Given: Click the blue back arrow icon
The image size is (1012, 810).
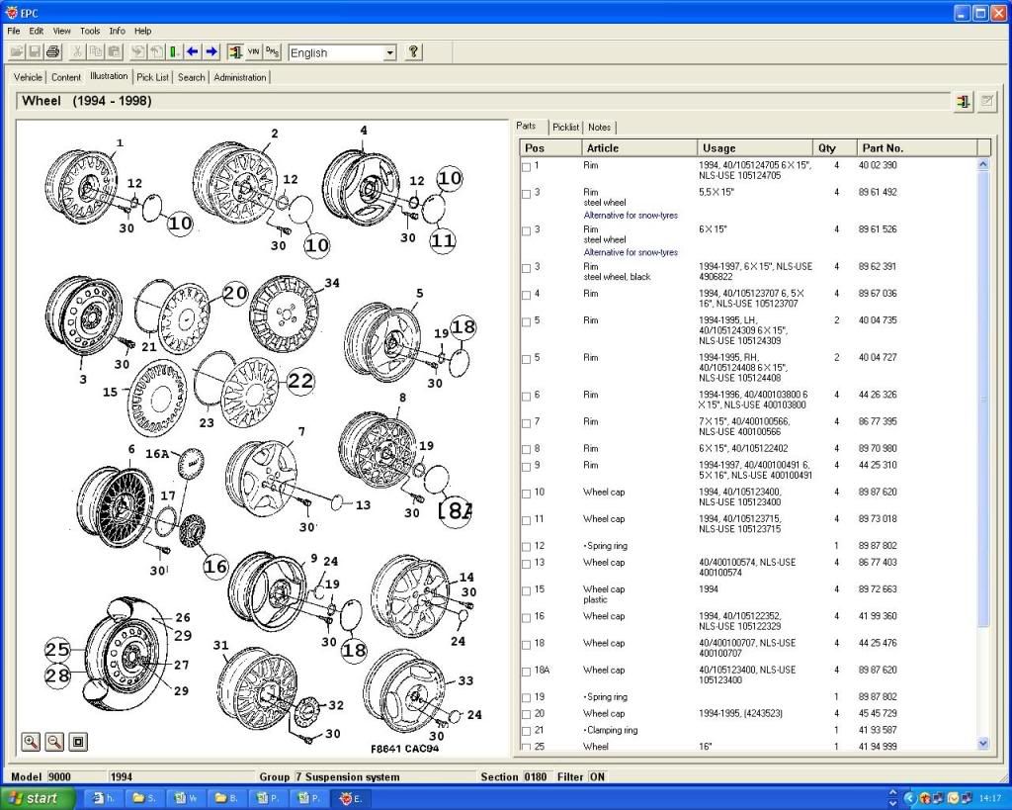Looking at the screenshot, I should (x=193, y=52).
